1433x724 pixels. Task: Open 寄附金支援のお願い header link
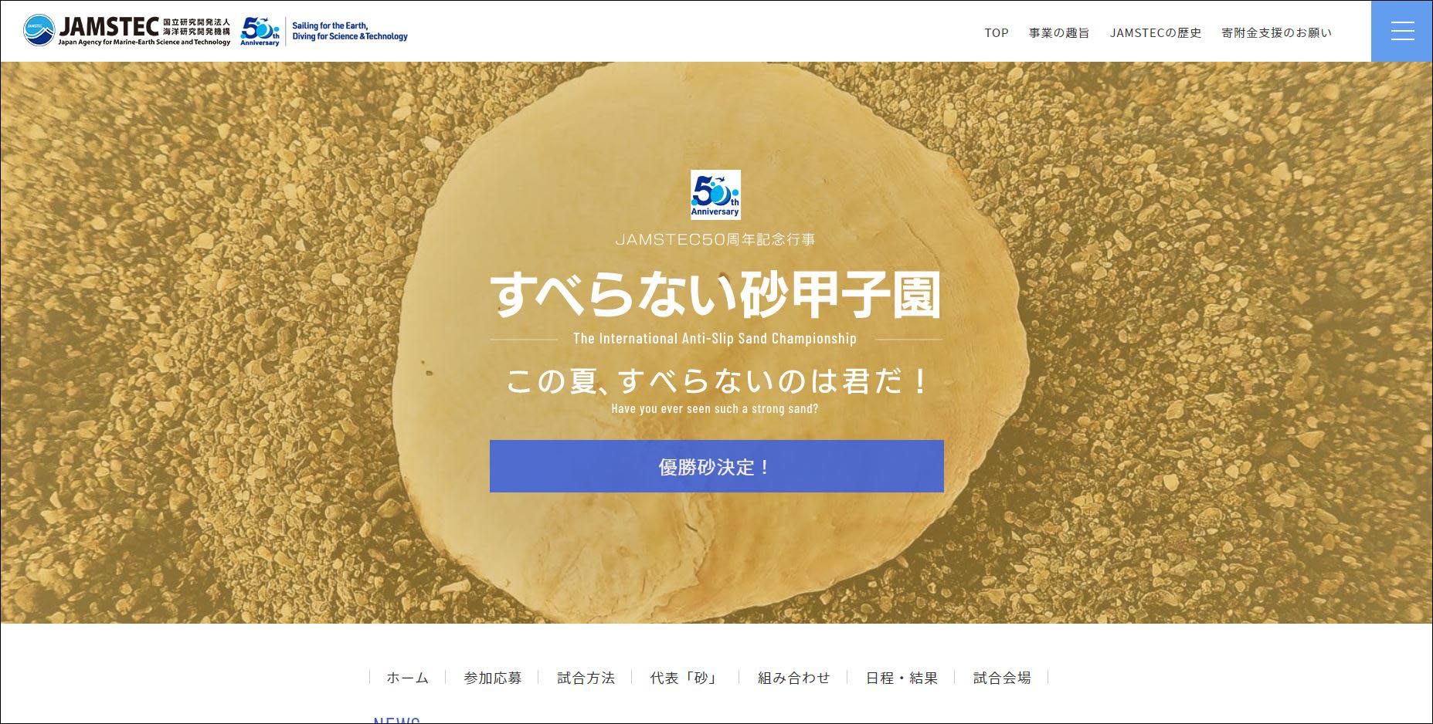(1277, 32)
